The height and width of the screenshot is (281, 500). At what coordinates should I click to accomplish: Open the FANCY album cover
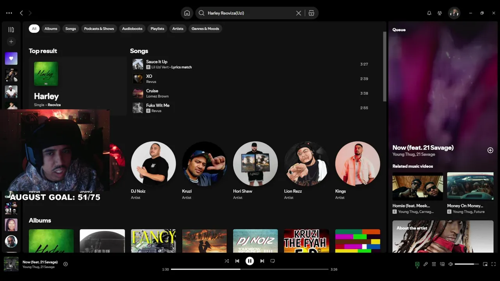153,241
